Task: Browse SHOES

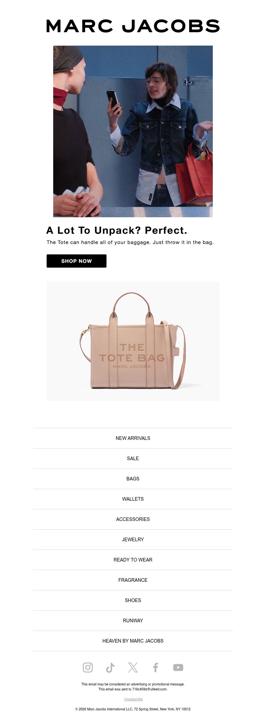Action: point(133,600)
